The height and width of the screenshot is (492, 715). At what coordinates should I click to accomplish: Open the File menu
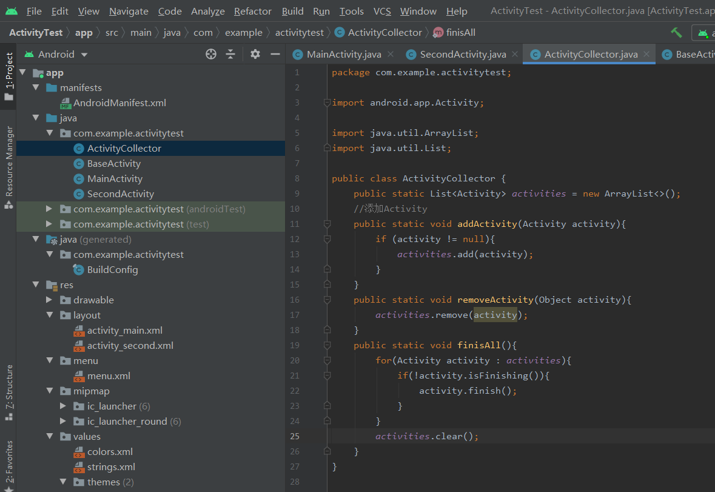[x=34, y=11]
